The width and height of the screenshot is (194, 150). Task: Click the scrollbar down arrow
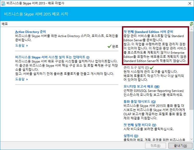(x=191, y=139)
